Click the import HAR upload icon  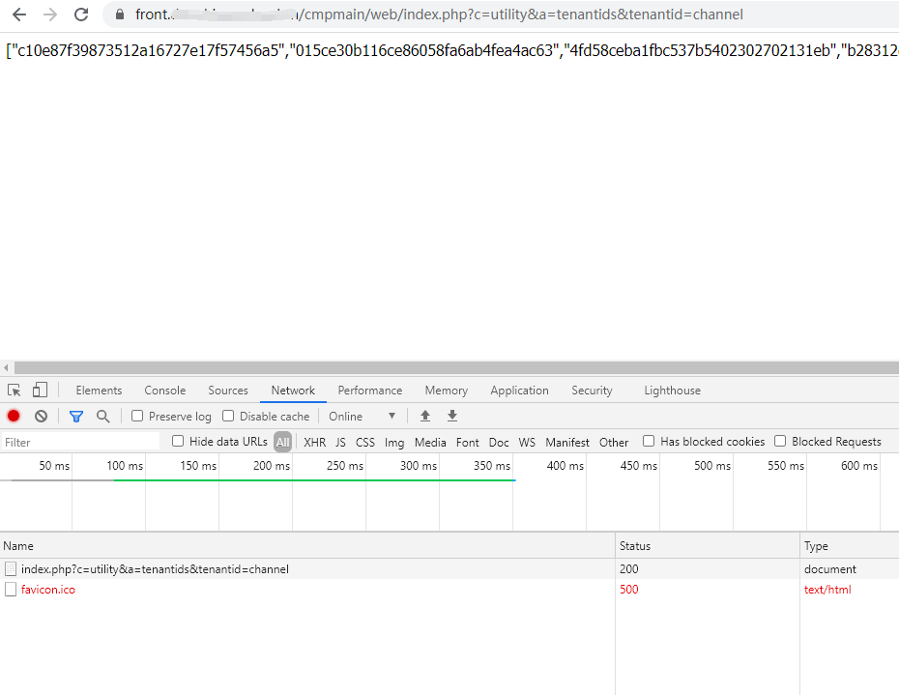(424, 417)
